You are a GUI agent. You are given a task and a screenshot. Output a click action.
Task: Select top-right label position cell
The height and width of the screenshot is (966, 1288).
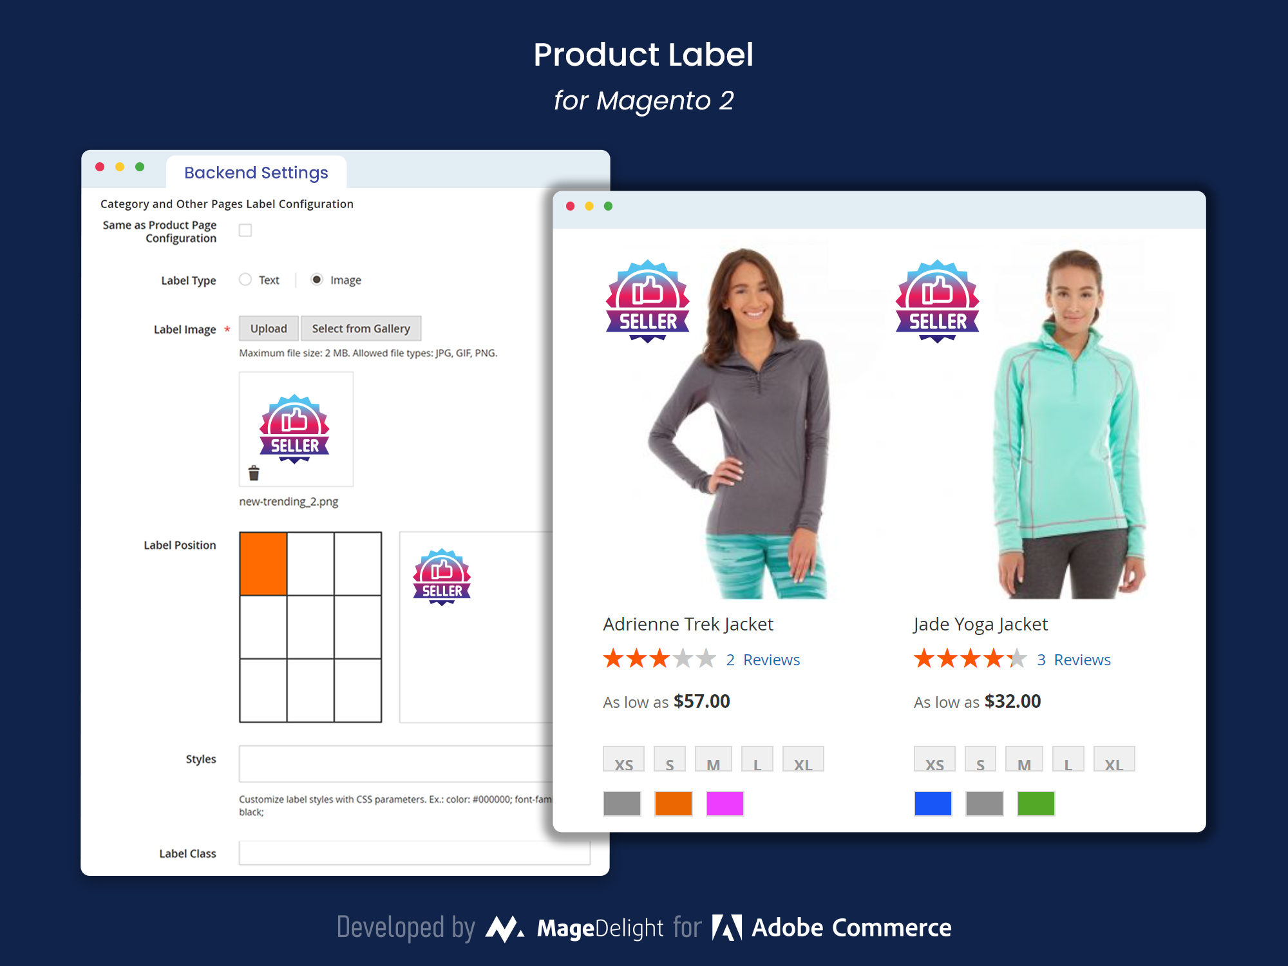tap(357, 563)
